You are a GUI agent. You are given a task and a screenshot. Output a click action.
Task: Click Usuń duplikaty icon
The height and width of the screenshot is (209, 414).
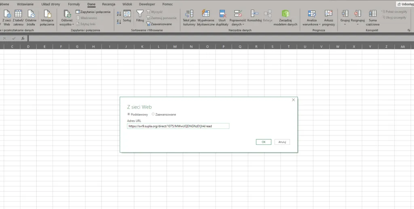pos(222,13)
